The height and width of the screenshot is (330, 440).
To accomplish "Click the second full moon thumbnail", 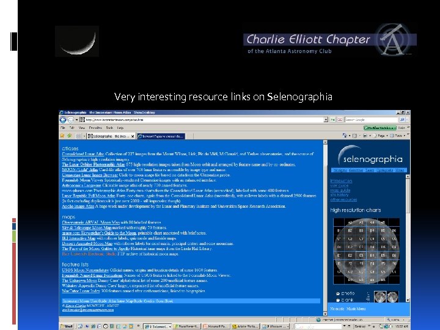I will coord(392,296).
